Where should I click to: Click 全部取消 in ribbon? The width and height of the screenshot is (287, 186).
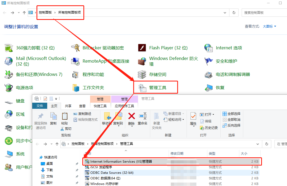pyautogui.click(x=231, y=119)
